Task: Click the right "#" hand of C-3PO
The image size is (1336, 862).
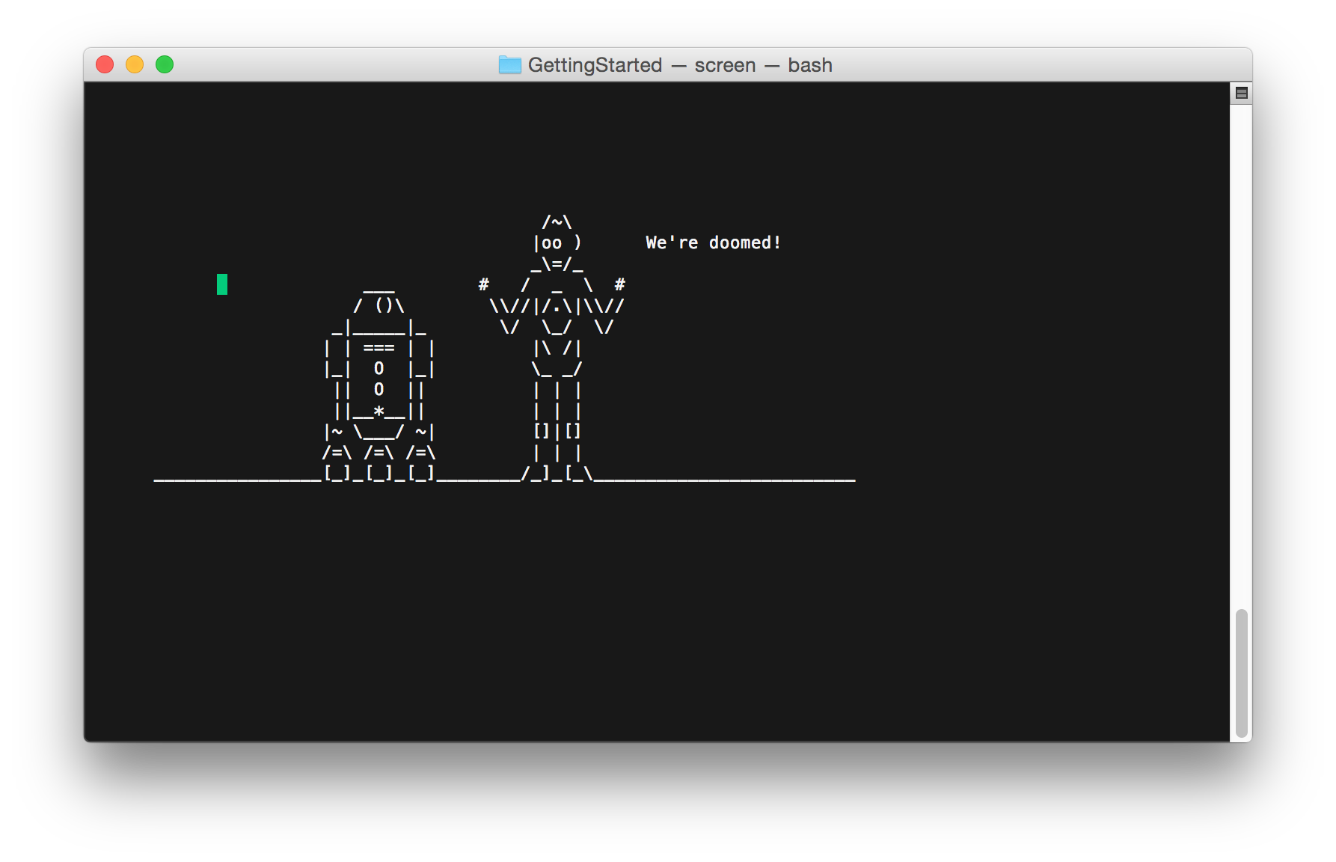Action: 619,284
